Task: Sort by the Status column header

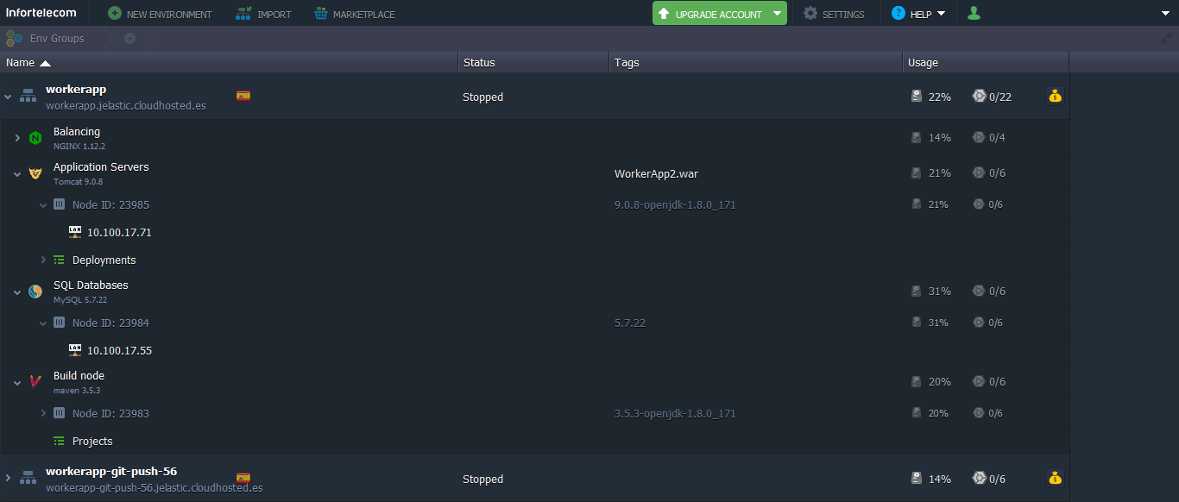Action: coord(533,62)
